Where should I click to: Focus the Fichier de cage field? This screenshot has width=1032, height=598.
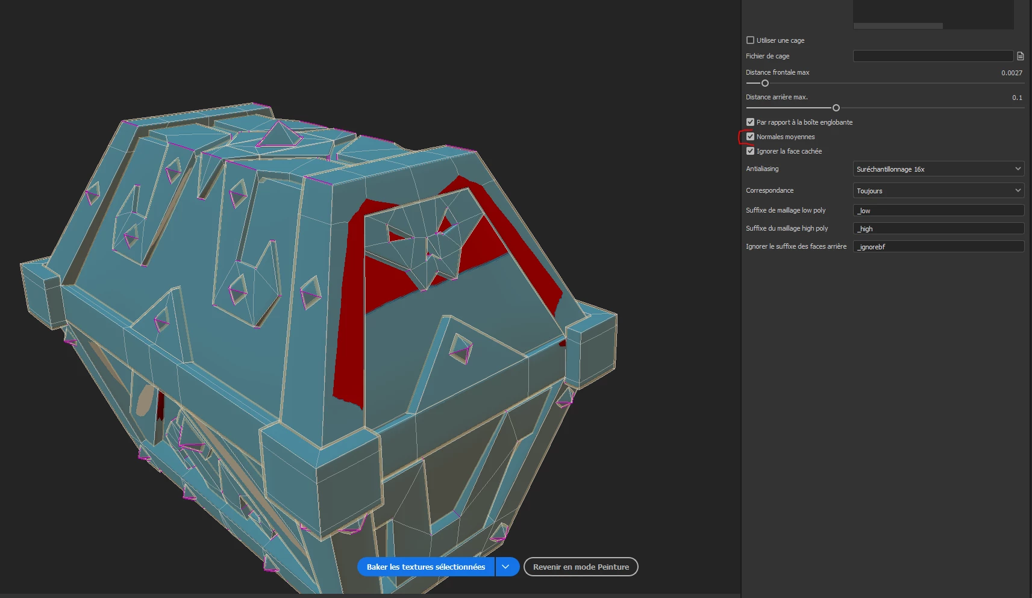(933, 56)
